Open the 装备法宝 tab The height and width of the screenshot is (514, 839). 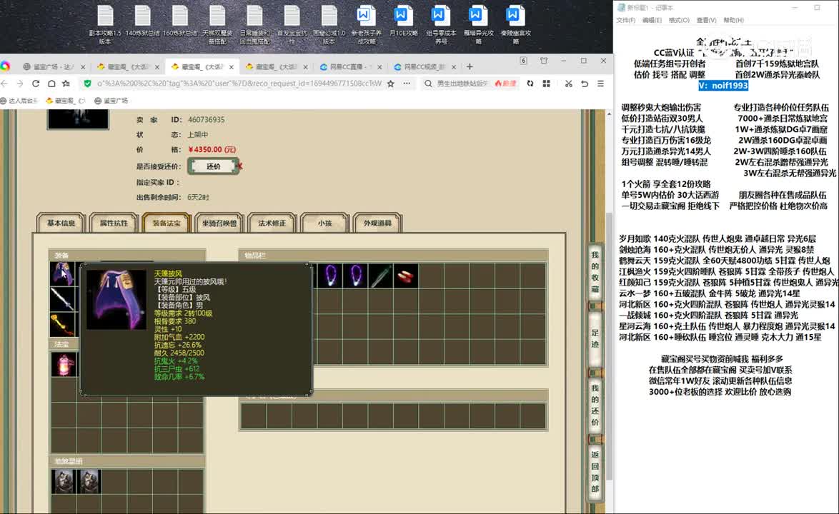[x=167, y=223]
